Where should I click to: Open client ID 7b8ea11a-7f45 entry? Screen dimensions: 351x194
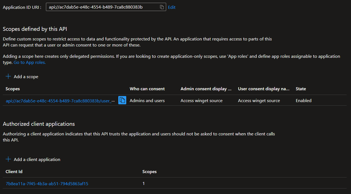[47, 184]
